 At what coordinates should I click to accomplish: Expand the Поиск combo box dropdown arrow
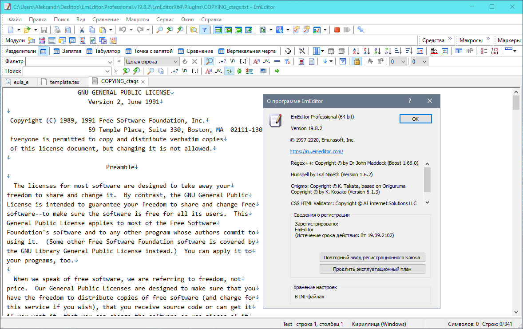tap(107, 71)
